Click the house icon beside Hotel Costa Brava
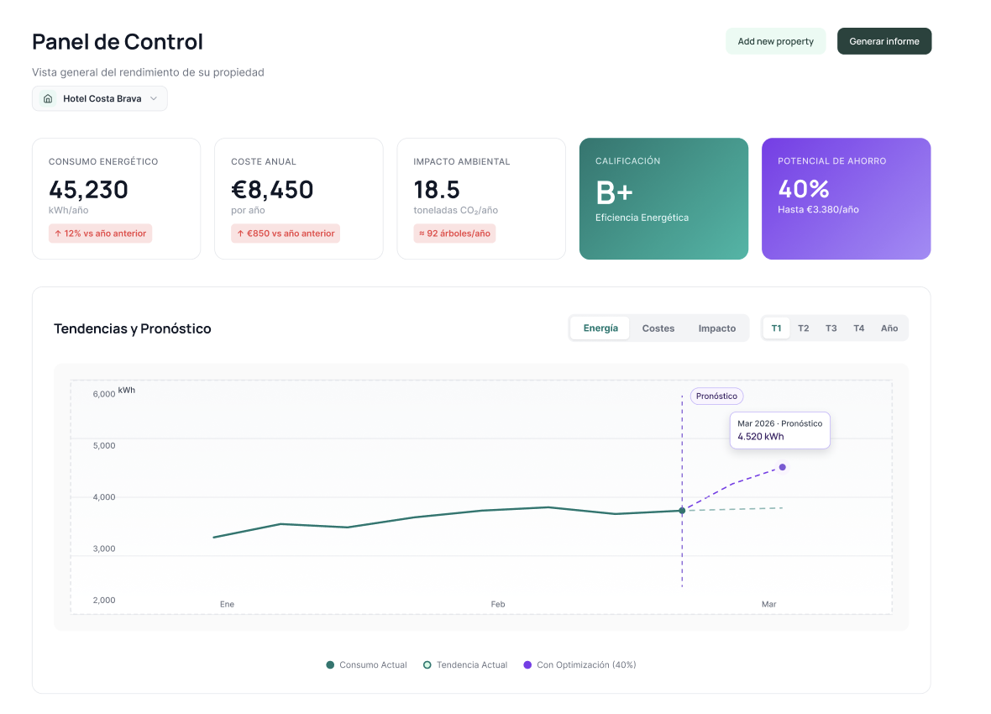Image resolution: width=991 pixels, height=714 pixels. [x=47, y=98]
